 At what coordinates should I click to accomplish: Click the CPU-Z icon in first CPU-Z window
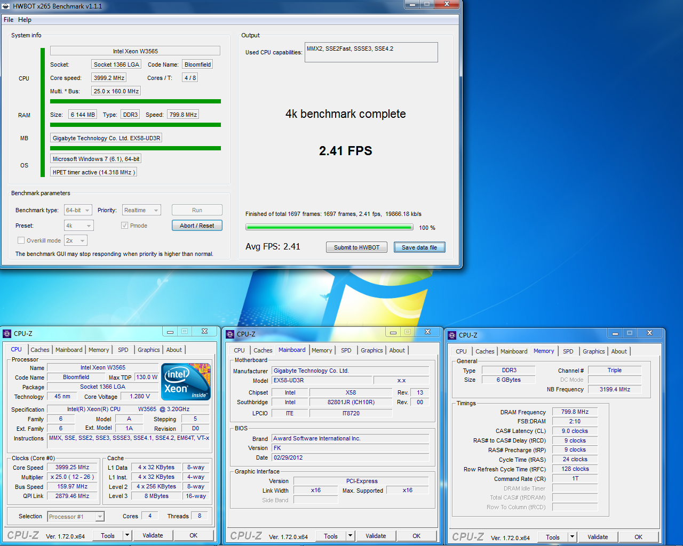[x=7, y=334]
